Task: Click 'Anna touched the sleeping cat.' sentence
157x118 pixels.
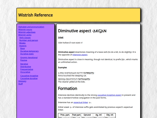Action: pyautogui.click(x=72, y=75)
